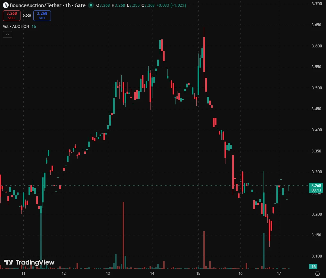Click the 3.600 price axis label
The image size is (326, 278).
point(317,46)
